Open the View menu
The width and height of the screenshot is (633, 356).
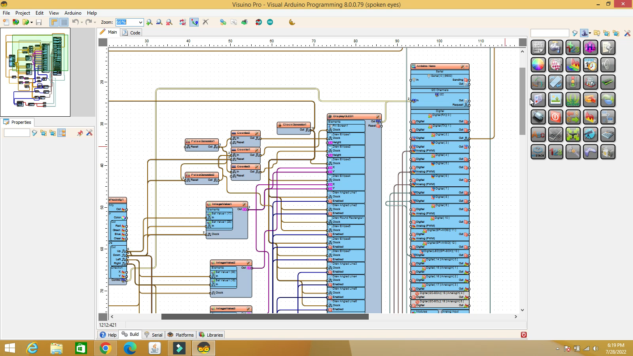coord(54,13)
